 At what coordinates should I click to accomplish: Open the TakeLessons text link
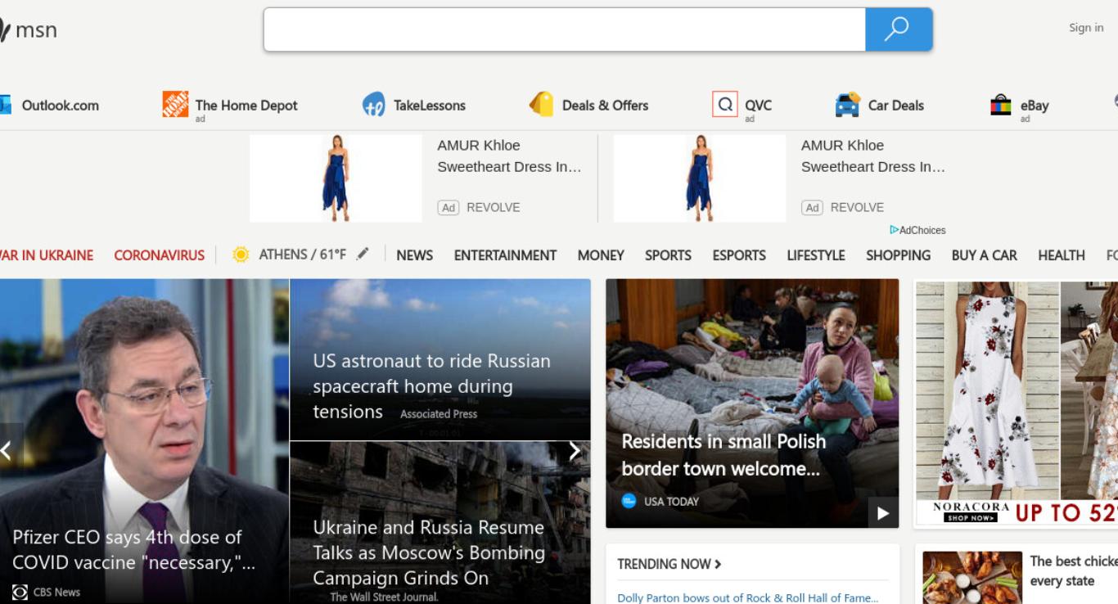point(430,105)
